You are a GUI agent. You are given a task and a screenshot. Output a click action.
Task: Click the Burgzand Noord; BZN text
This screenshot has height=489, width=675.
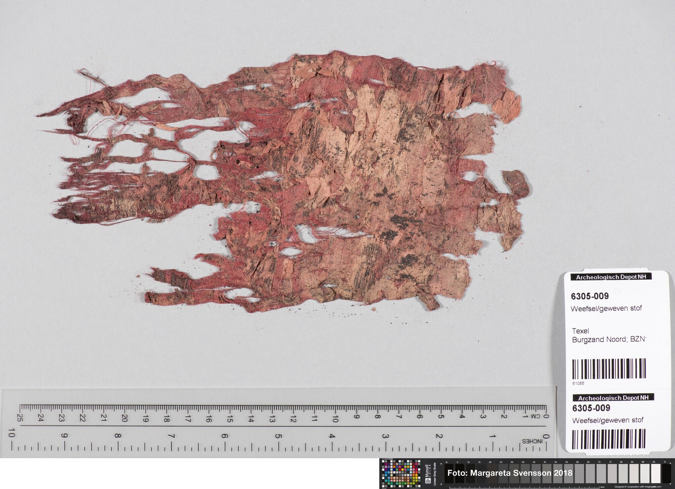[609, 340]
